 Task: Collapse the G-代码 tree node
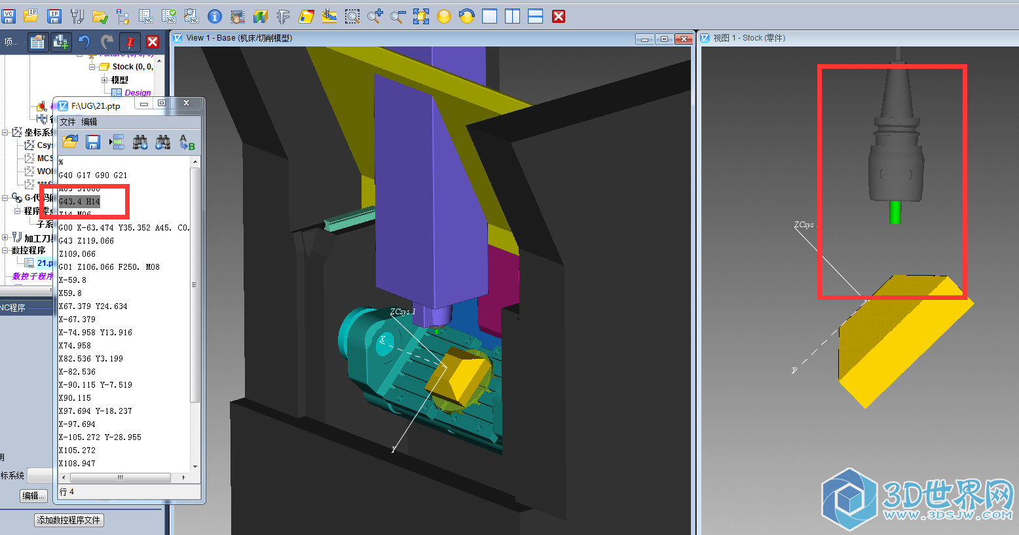point(5,198)
